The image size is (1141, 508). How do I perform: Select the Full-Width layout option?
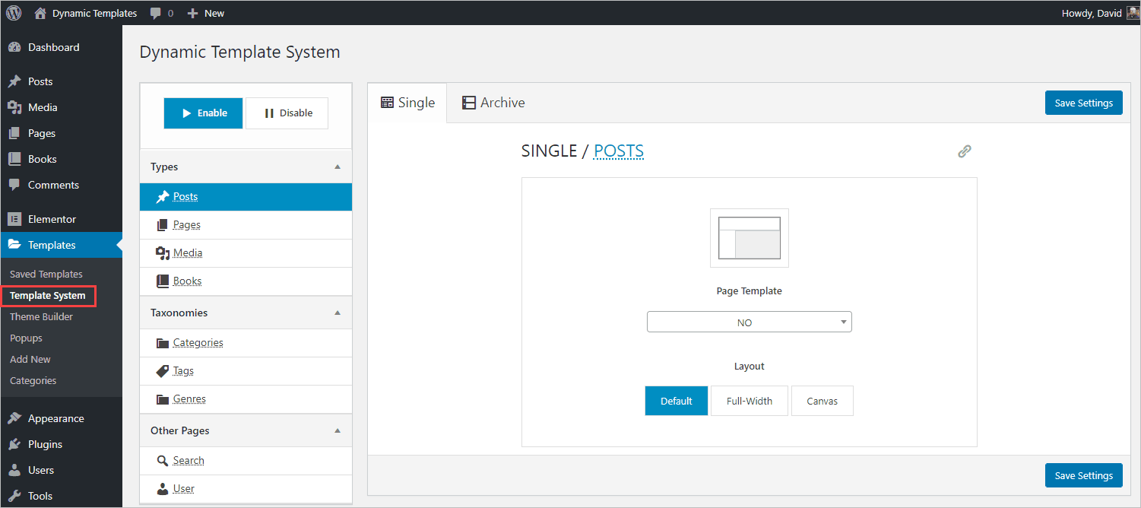click(749, 401)
